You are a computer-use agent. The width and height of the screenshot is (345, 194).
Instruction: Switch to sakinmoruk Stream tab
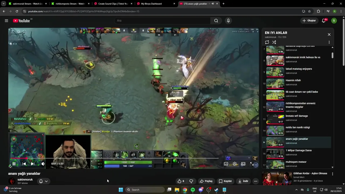coord(28,4)
